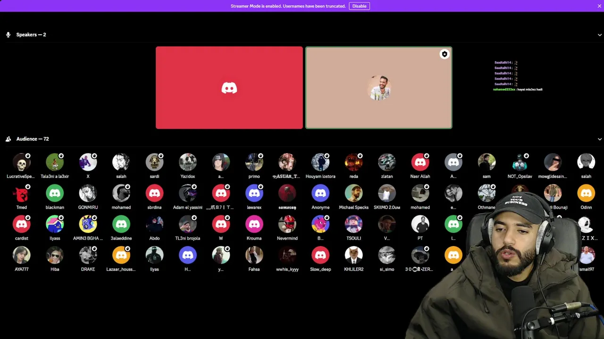This screenshot has height=339, width=604.
Task: Select si_simo audience avatar
Action: pos(387,255)
